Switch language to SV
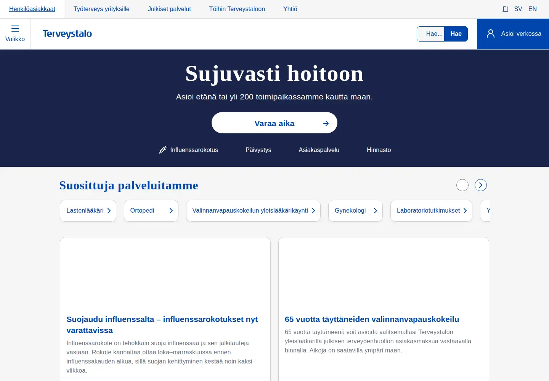549x381 pixels. point(518,9)
